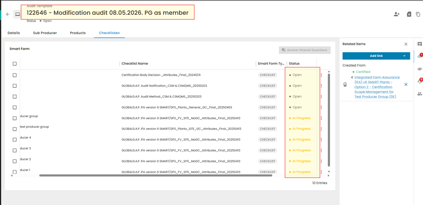Click the '10 Entries' count text
The height and width of the screenshot is (205, 423).
coord(319,183)
